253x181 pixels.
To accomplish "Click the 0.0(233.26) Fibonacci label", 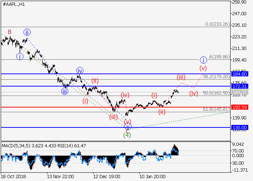I will (x=218, y=24).
